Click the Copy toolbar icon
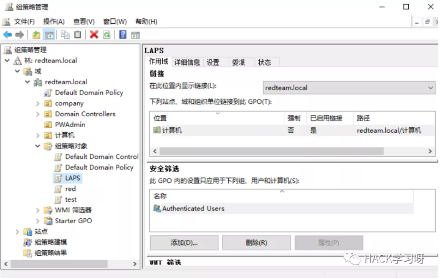Screen dimensions: 440x279 point(65,35)
